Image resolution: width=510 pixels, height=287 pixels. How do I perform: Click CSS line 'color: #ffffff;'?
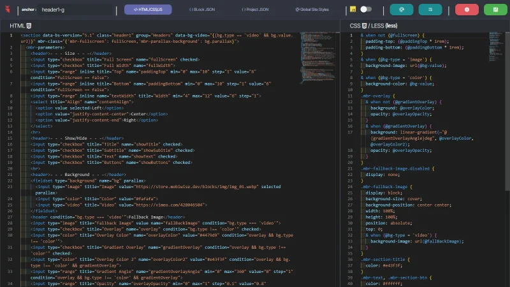click(384, 284)
